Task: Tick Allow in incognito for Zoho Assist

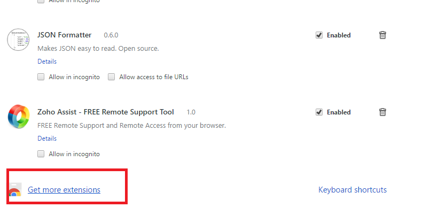Action: [41, 154]
